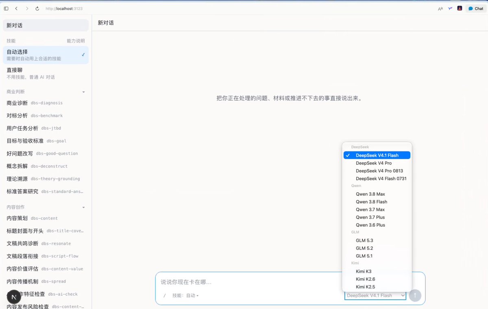Viewport: 488px width, 309px height.
Task: Select Qwen 3.8 Max model
Action: tap(377, 194)
